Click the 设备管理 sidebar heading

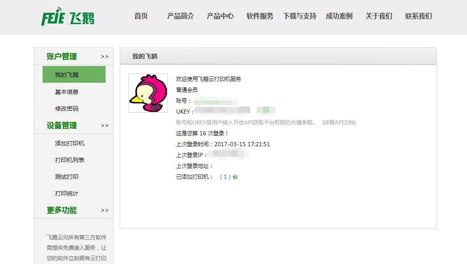point(62,125)
